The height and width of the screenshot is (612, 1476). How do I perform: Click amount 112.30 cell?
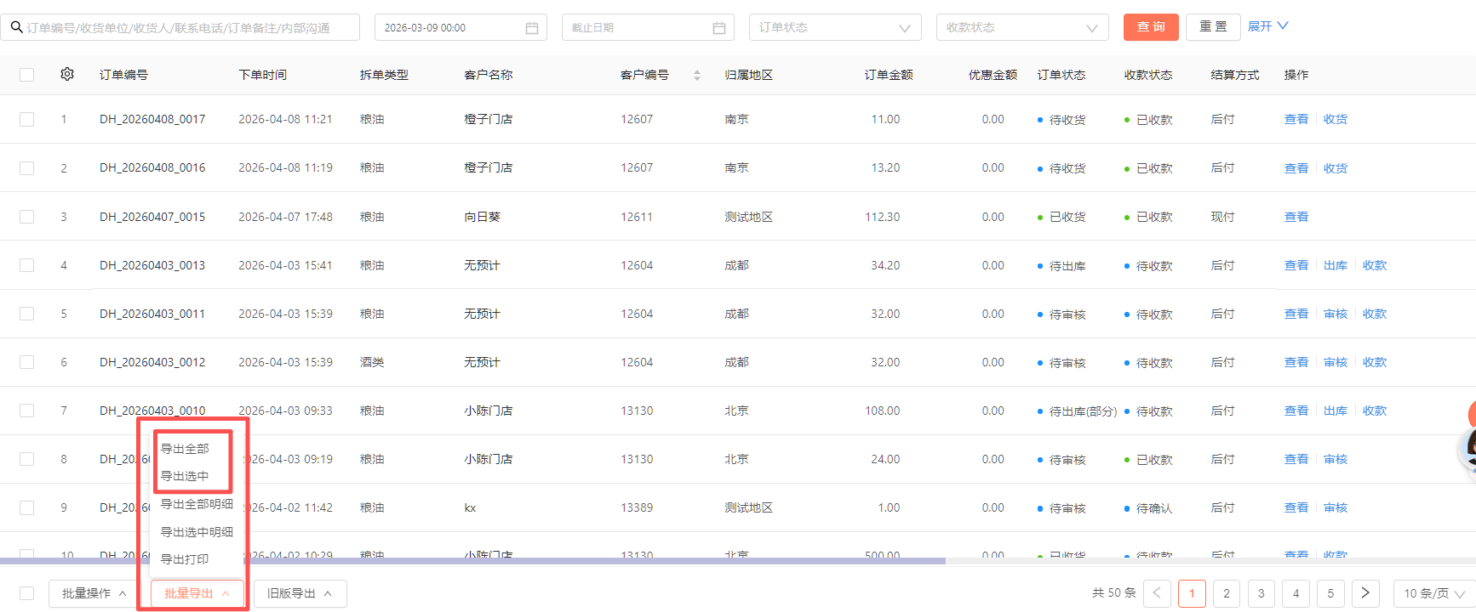point(883,217)
